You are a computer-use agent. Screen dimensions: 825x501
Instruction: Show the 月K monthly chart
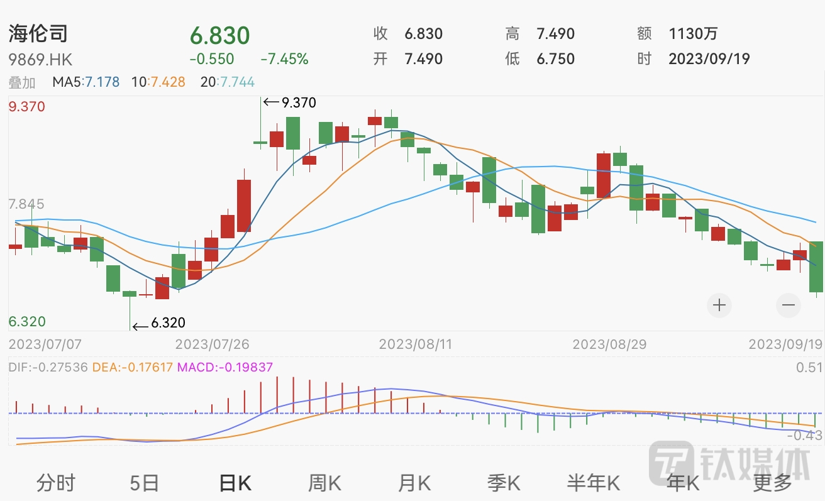[x=414, y=483]
